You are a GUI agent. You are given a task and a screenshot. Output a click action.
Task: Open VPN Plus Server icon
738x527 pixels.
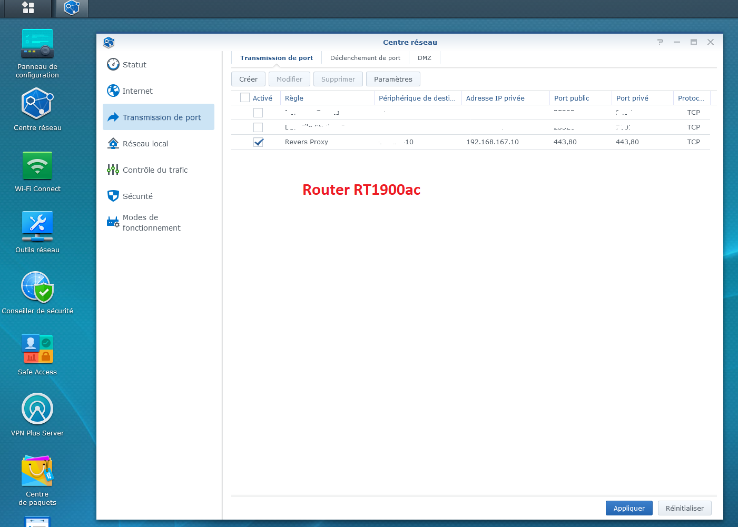point(37,409)
